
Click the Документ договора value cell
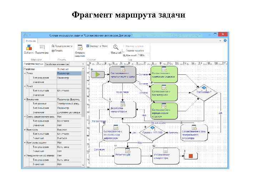(x=69, y=112)
